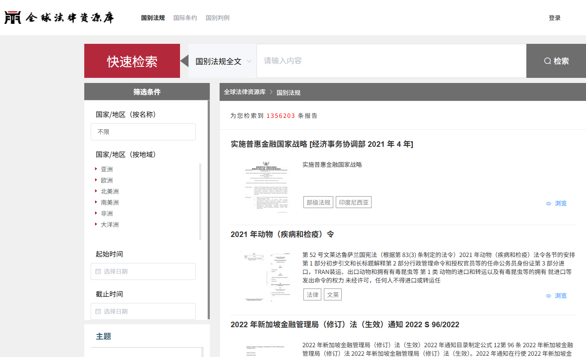The image size is (586, 357).
Task: Click the 登录 login link
Action: pyautogui.click(x=555, y=18)
